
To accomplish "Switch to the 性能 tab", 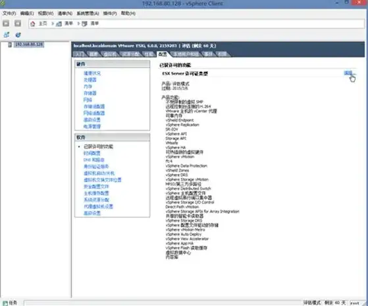I will coord(149,54).
